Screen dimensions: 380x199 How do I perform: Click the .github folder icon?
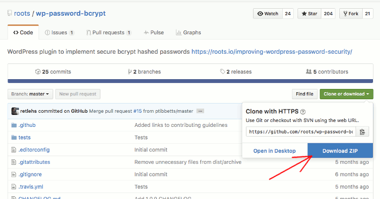[x=14, y=125]
